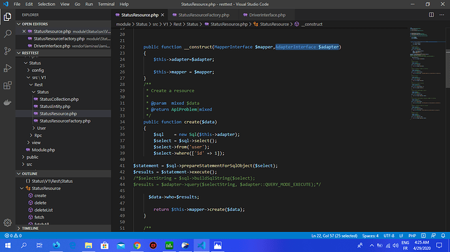The height and width of the screenshot is (252, 450).
Task: Change file encoding UTF-8
Action: point(389,236)
